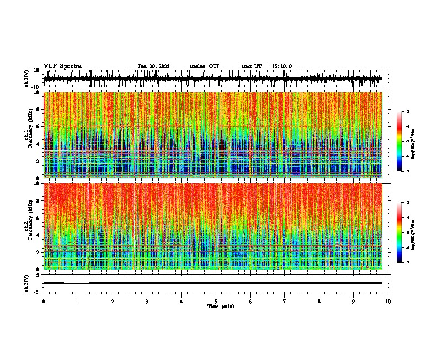Screen dimensions: 437x338
Task: Click the "VLF Spectra" title text
Action: 62,66
